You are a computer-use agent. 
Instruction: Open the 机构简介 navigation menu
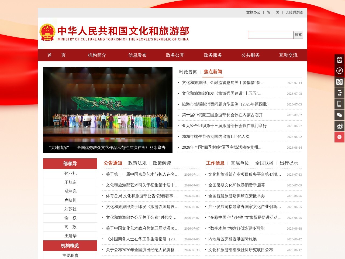(97, 55)
